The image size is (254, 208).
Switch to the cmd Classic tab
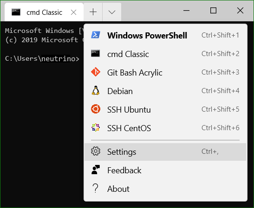[x=44, y=12]
